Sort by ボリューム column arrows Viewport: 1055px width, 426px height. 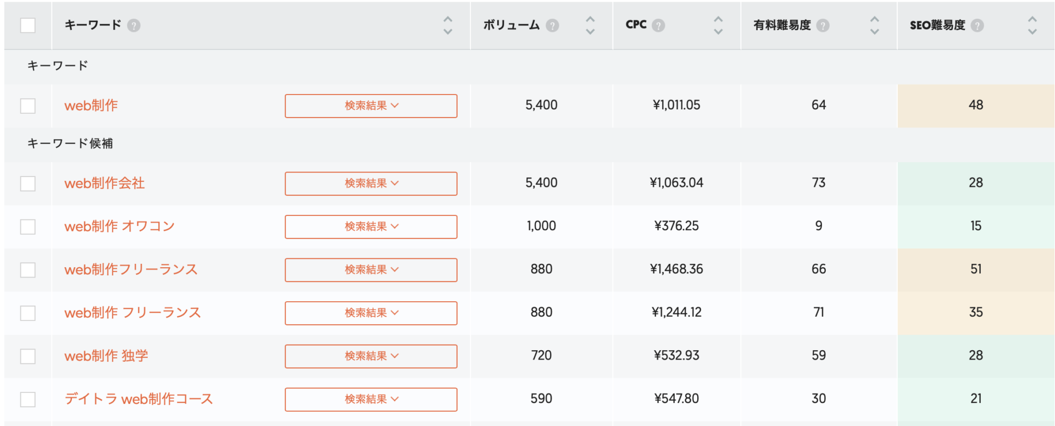[590, 25]
